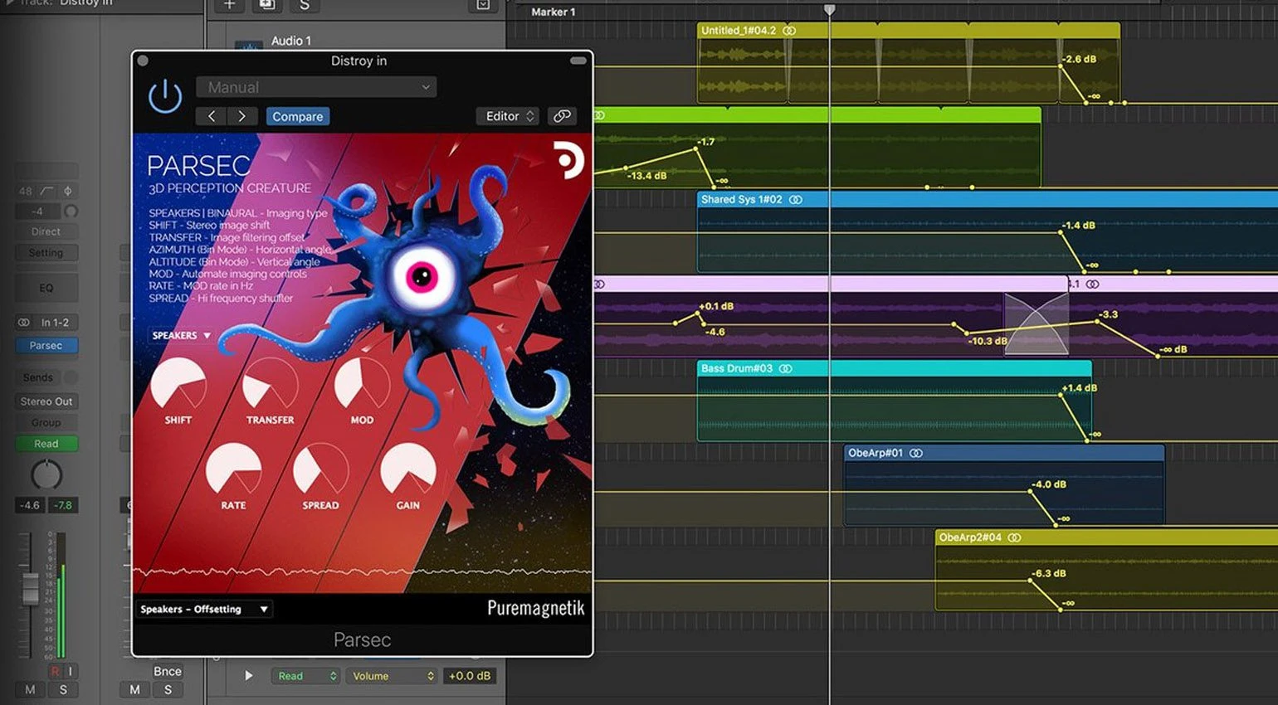Open the SPEAKERS imaging type dropdown

click(x=181, y=335)
